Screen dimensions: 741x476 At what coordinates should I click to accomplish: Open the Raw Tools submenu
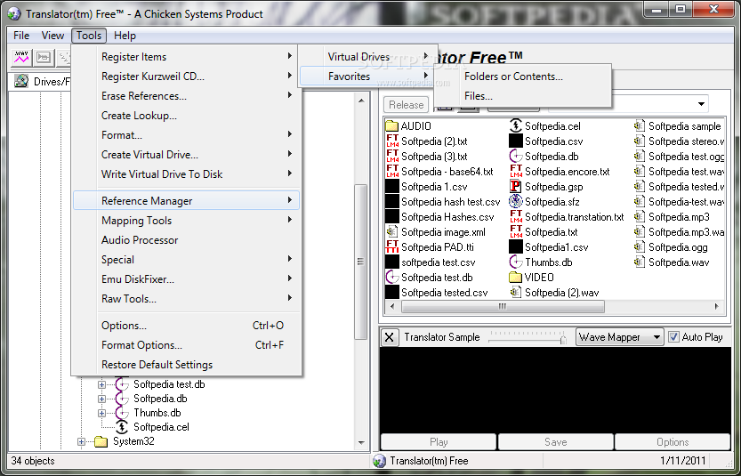click(x=186, y=299)
